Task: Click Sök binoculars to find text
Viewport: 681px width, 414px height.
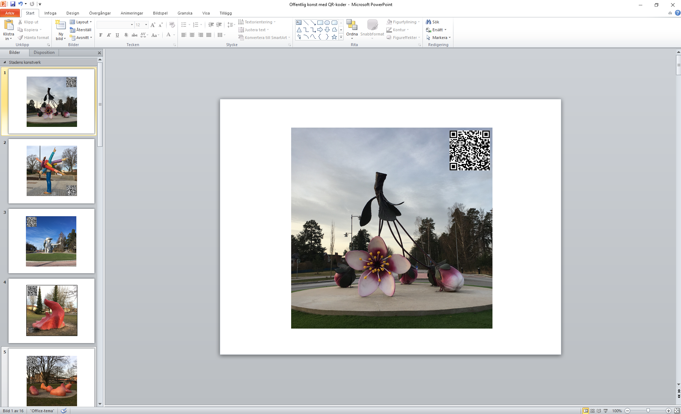Action: tap(432, 22)
